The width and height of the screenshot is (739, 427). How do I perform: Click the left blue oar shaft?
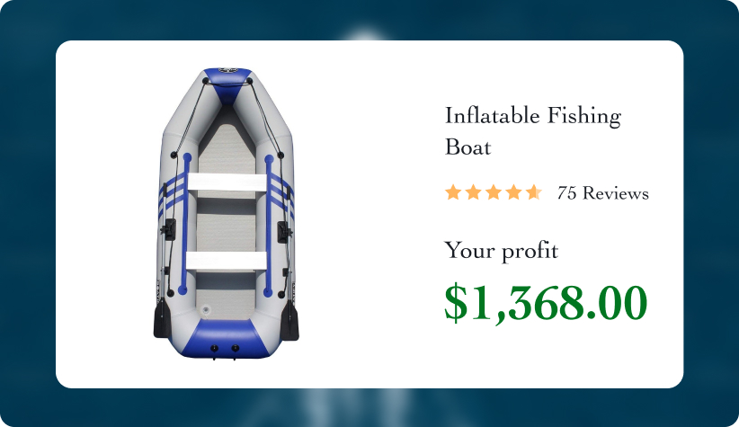[186, 225]
